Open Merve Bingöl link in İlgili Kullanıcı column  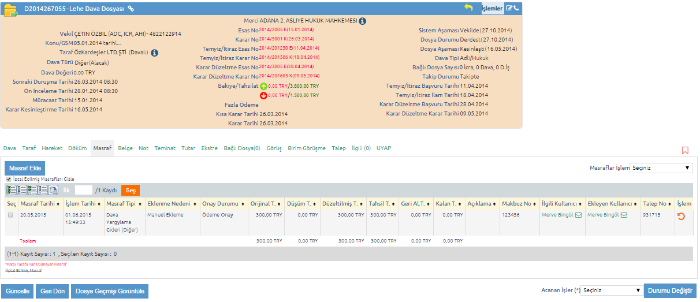coord(557,215)
